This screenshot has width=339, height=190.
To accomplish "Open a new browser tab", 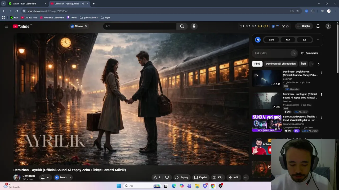I will 93,3.
